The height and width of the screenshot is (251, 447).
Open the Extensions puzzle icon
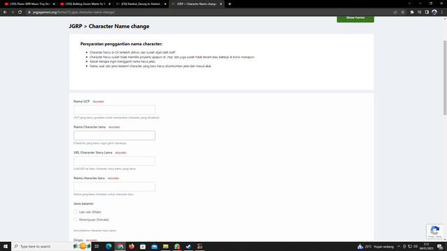tap(412, 13)
